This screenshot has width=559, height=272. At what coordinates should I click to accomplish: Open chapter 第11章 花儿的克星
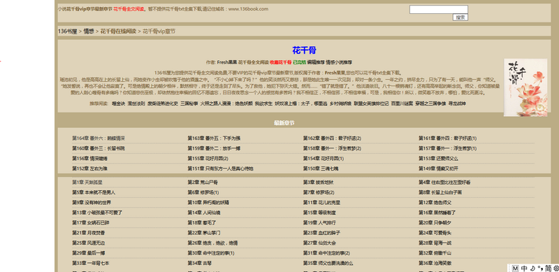[x=321, y=202]
